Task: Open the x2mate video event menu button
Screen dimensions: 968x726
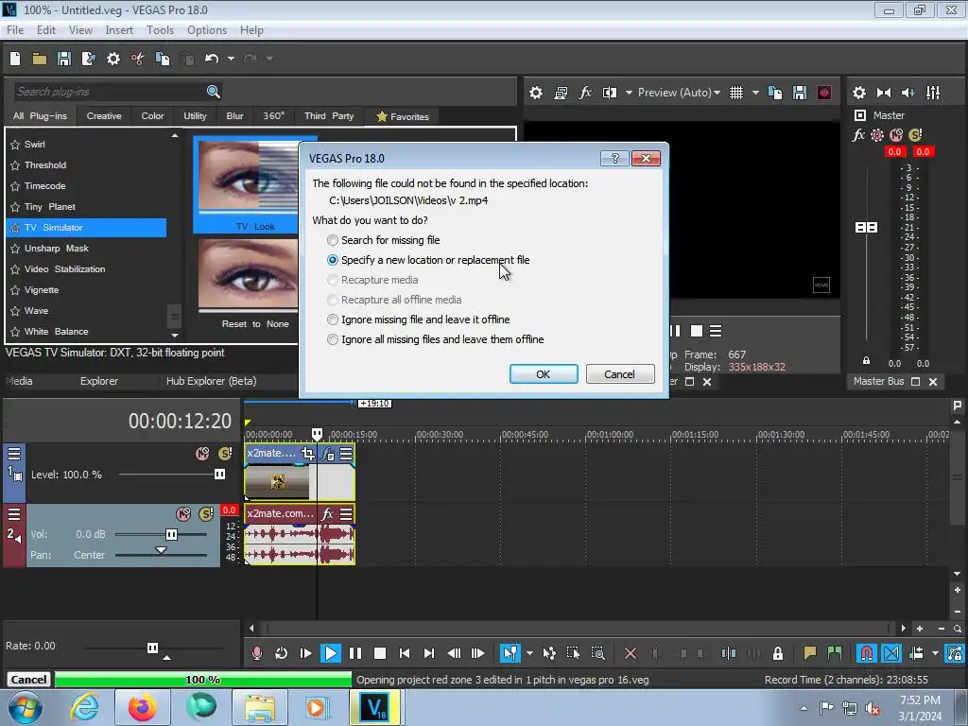Action: pyautogui.click(x=346, y=454)
